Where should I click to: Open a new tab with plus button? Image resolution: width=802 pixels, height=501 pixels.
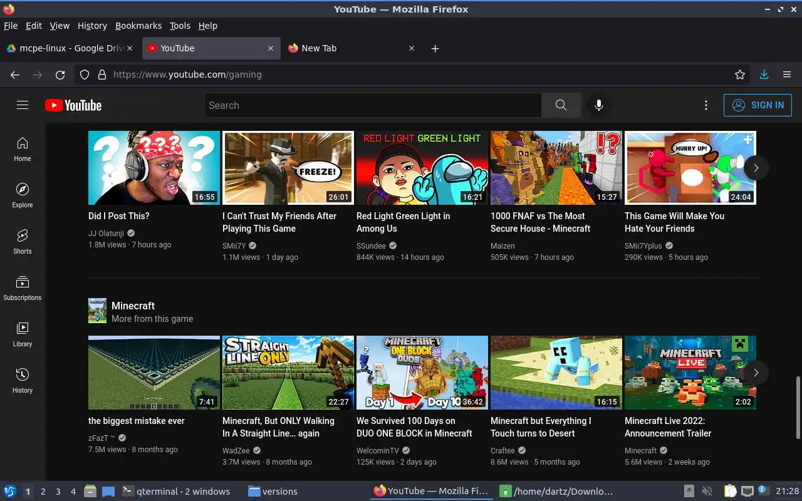[x=435, y=48]
